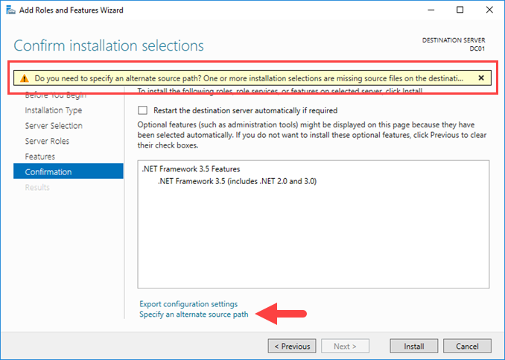Click the Specify an alternate source path link
This screenshot has width=505, height=360.
[x=194, y=315]
